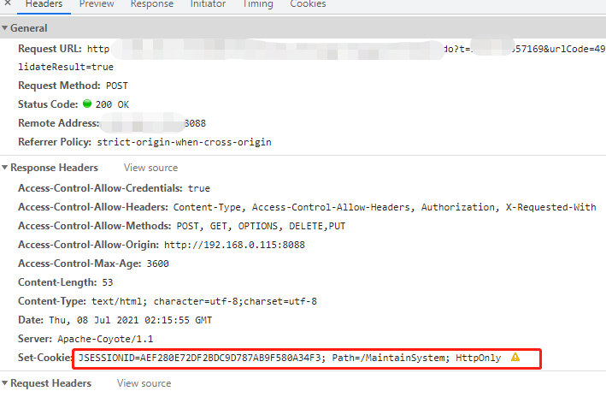Open the Preview tab
606x397 pixels.
pyautogui.click(x=97, y=4)
